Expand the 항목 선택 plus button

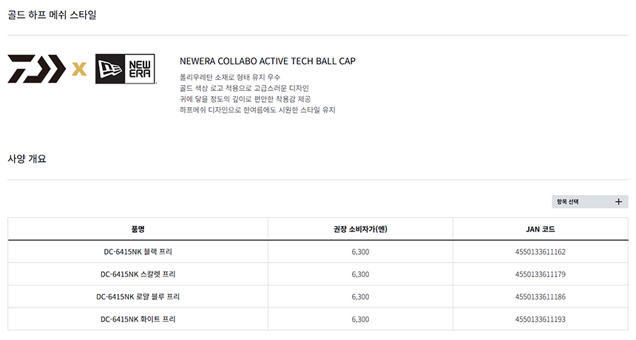(x=618, y=202)
